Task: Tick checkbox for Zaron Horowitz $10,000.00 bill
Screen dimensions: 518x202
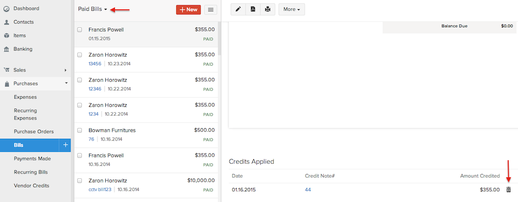Action: click(x=80, y=181)
